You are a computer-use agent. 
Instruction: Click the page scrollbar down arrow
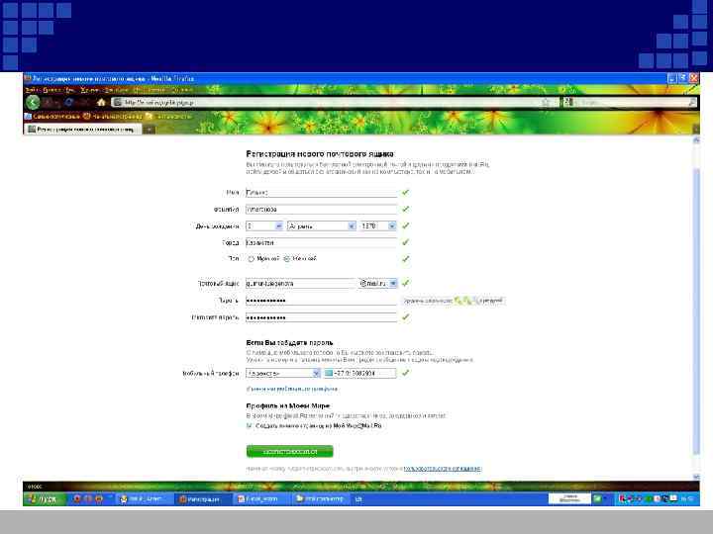click(696, 477)
